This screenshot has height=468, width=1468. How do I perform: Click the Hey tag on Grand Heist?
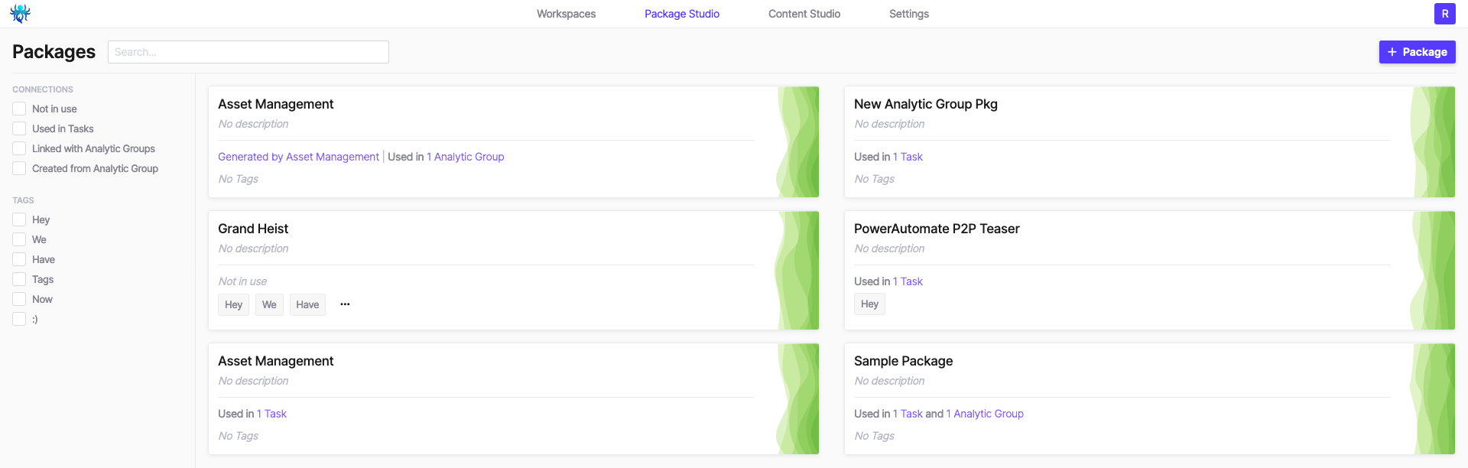233,304
